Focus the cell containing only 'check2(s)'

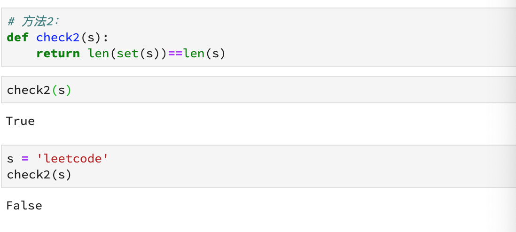tap(282, 90)
